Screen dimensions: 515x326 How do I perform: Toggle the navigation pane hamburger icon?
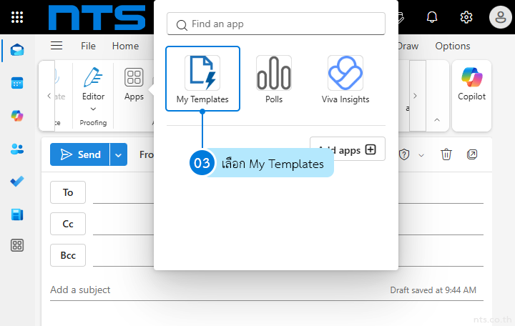[57, 46]
